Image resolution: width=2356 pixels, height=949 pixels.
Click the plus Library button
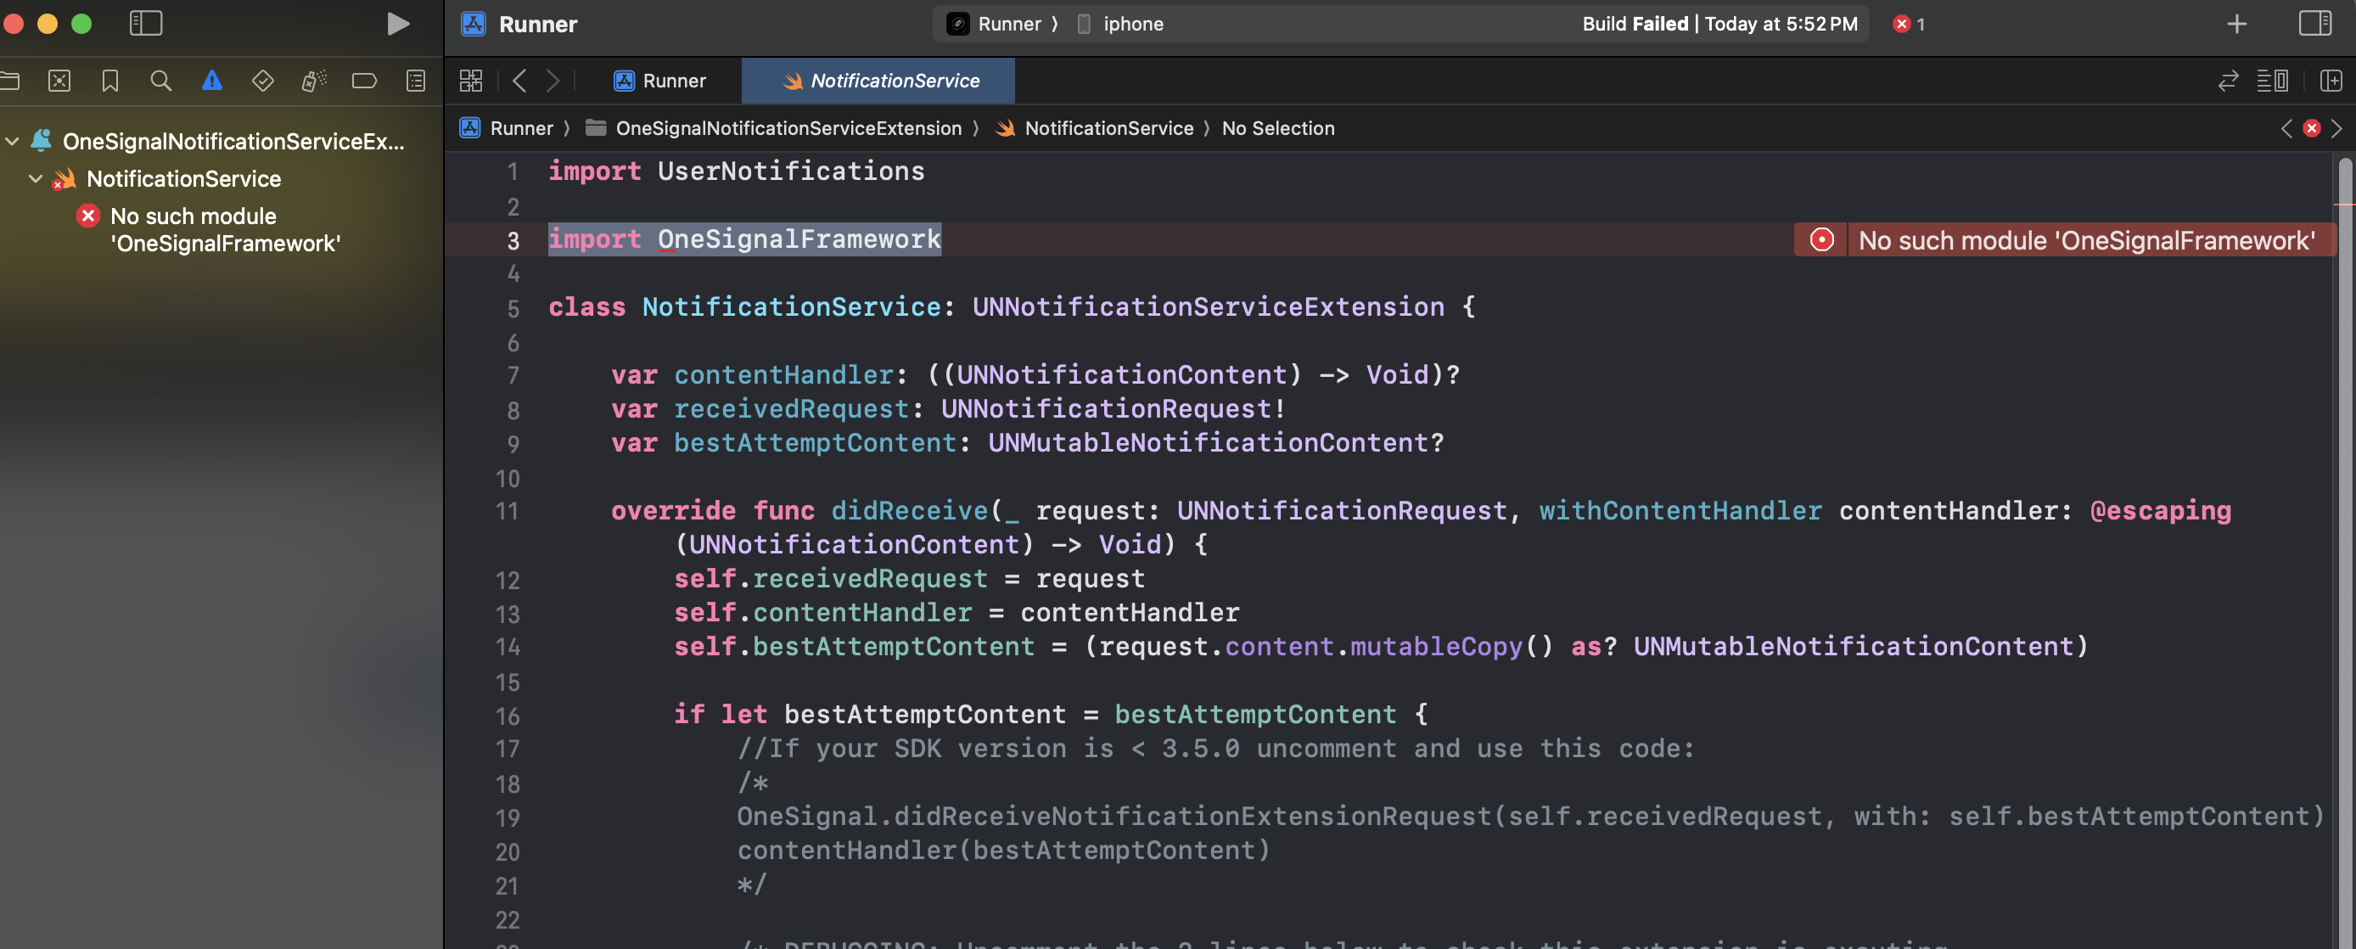2236,24
